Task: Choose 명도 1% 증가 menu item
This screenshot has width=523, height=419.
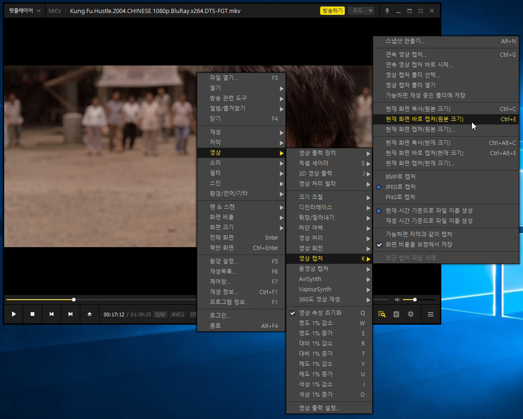Action: [329, 333]
